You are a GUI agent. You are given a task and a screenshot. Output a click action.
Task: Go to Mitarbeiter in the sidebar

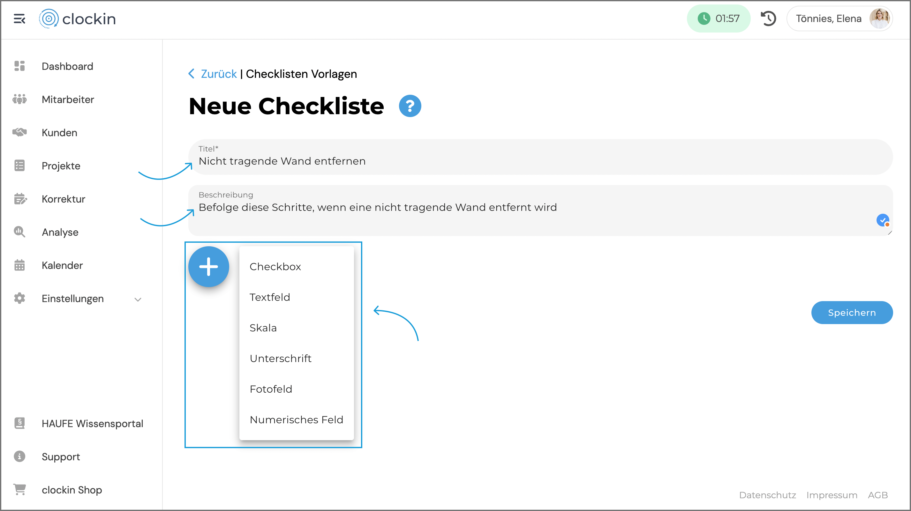68,100
